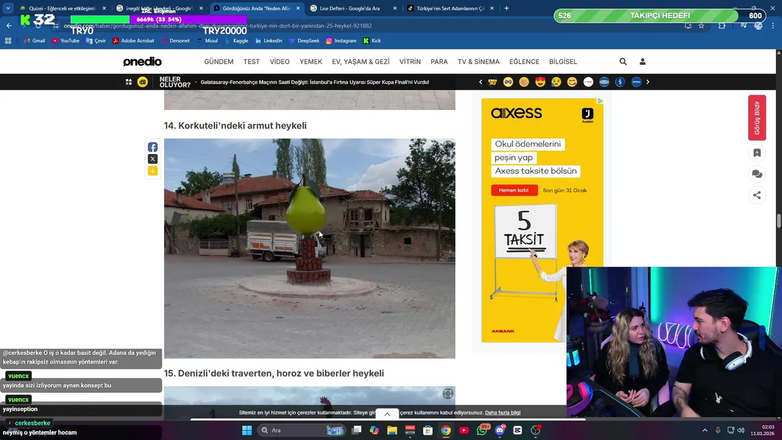Open the TEST menu

[252, 62]
